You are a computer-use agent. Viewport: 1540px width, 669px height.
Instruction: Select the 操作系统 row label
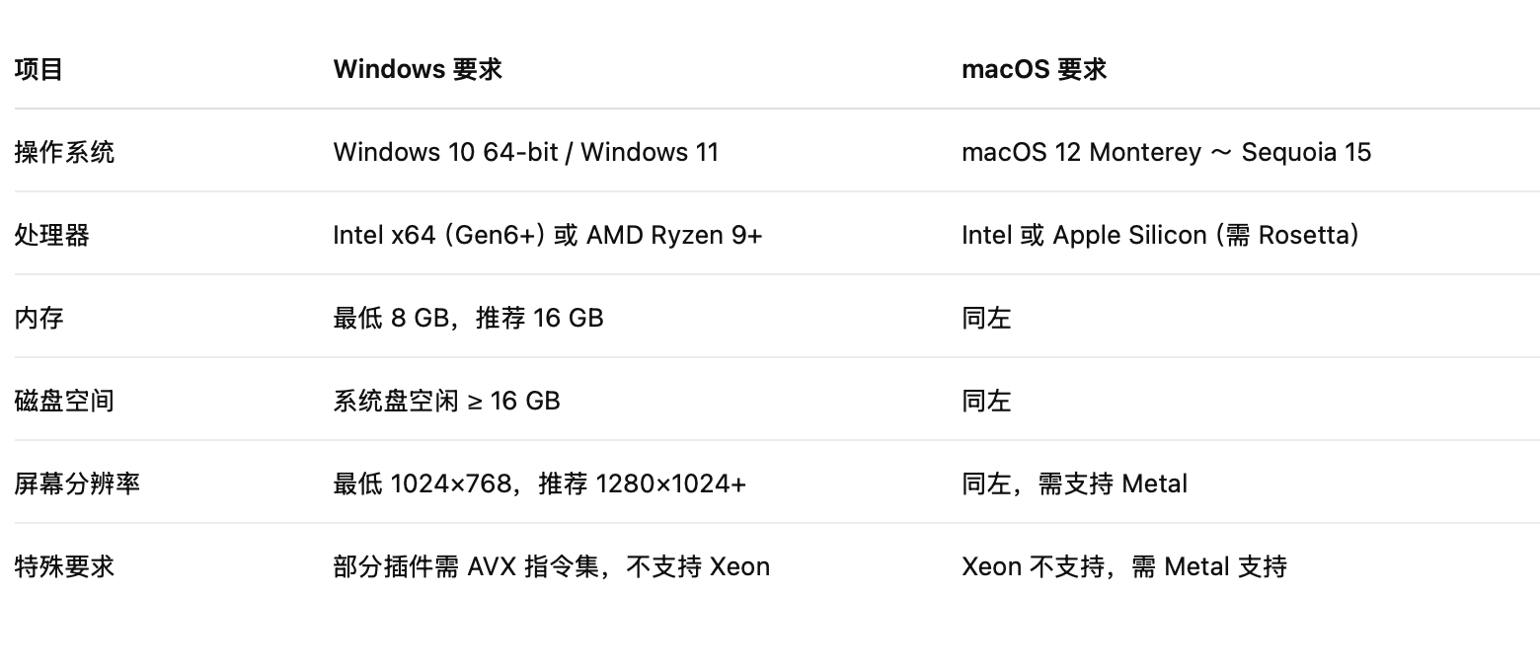click(64, 152)
